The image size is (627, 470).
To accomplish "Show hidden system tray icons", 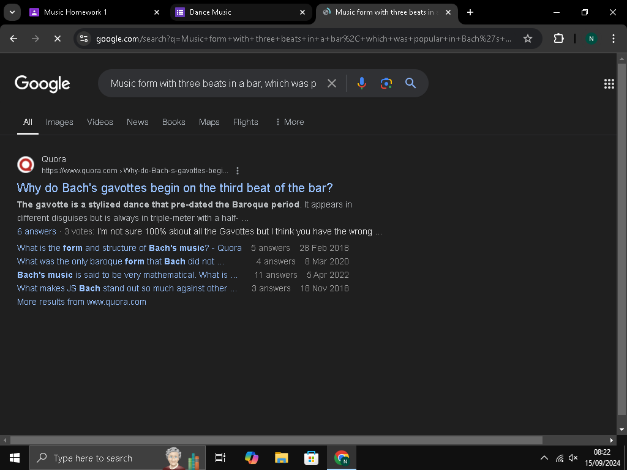I will coord(544,458).
